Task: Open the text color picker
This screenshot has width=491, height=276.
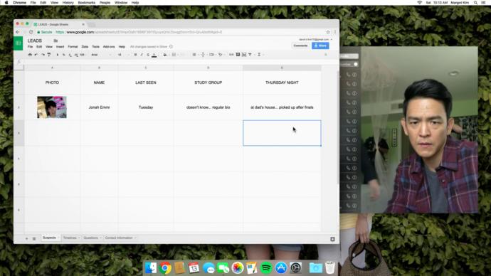Action: (x=154, y=55)
